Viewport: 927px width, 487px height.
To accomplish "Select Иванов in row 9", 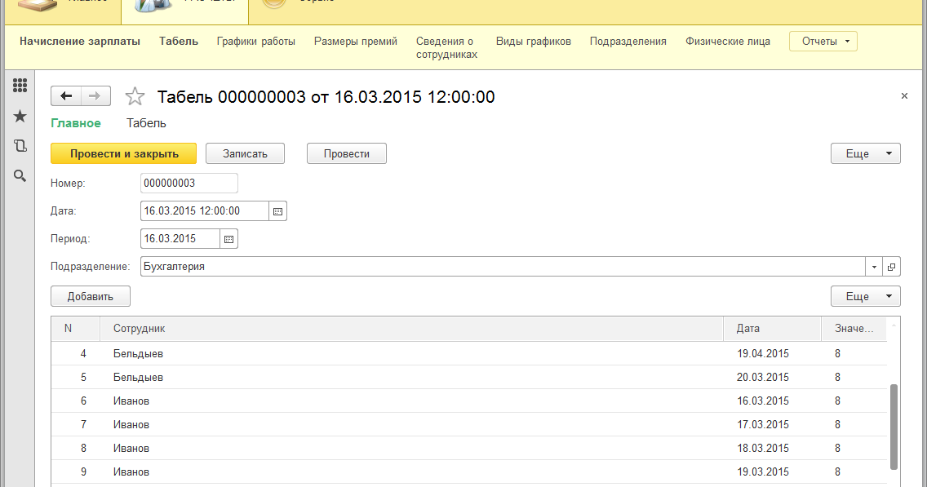I will tap(131, 472).
